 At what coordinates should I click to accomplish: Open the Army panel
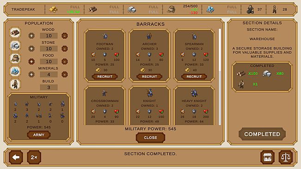coord(38,135)
